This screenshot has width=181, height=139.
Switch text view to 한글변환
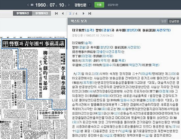pos(174,21)
